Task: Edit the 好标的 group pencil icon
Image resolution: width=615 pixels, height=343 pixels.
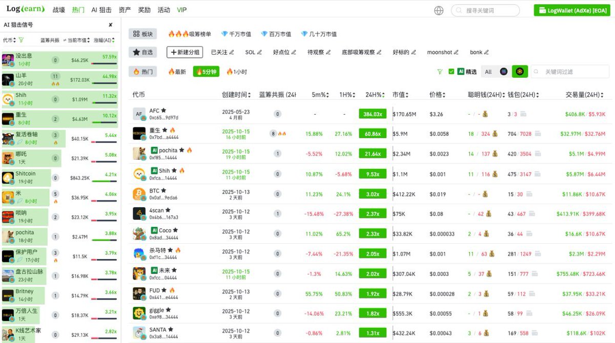Action: click(x=414, y=52)
